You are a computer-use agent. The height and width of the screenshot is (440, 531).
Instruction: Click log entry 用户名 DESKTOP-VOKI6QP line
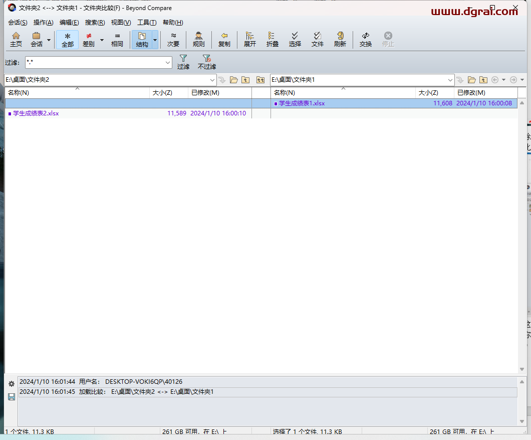click(x=268, y=382)
